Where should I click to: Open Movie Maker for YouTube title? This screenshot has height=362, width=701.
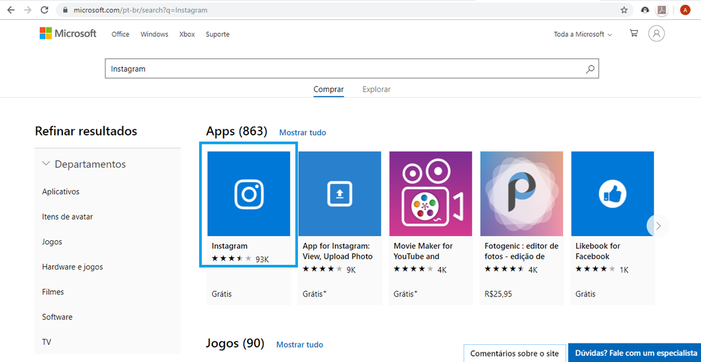click(x=423, y=251)
